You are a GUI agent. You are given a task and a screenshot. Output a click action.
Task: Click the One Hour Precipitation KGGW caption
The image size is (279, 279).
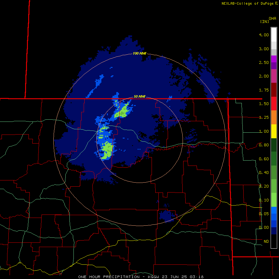tap(141, 277)
